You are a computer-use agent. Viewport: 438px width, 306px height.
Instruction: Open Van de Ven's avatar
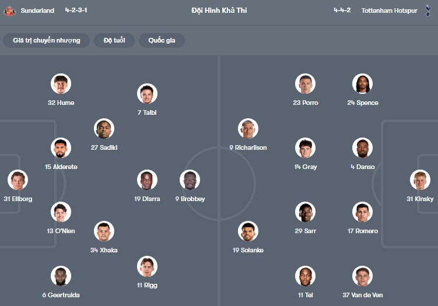(362, 276)
